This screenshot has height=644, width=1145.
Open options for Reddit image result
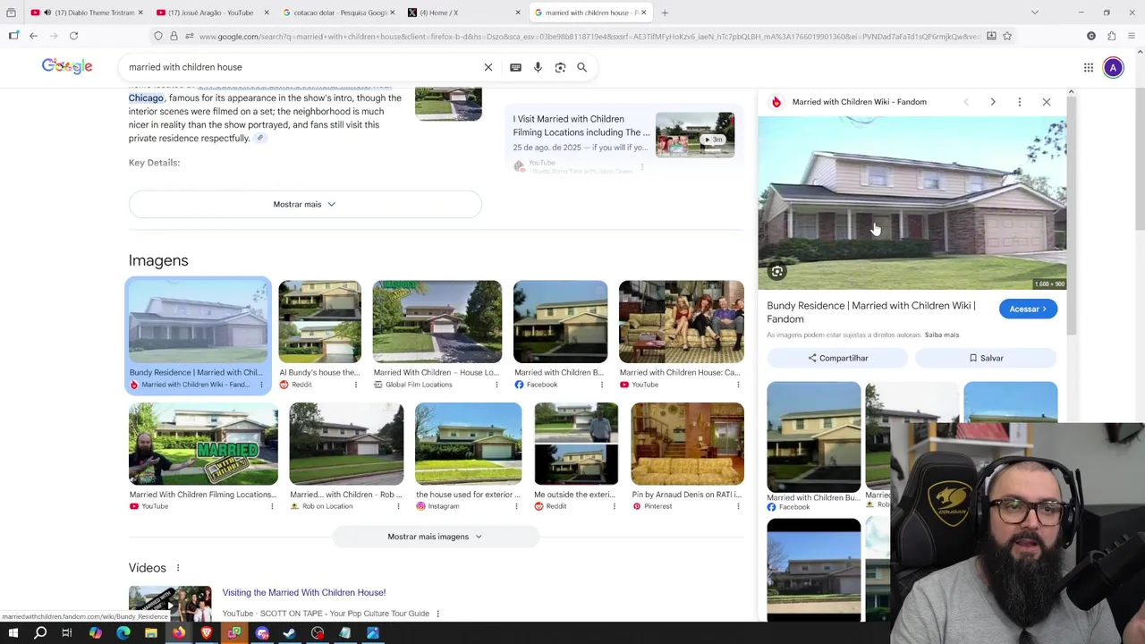(355, 385)
